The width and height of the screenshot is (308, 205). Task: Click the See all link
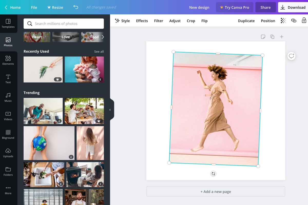coord(99,52)
